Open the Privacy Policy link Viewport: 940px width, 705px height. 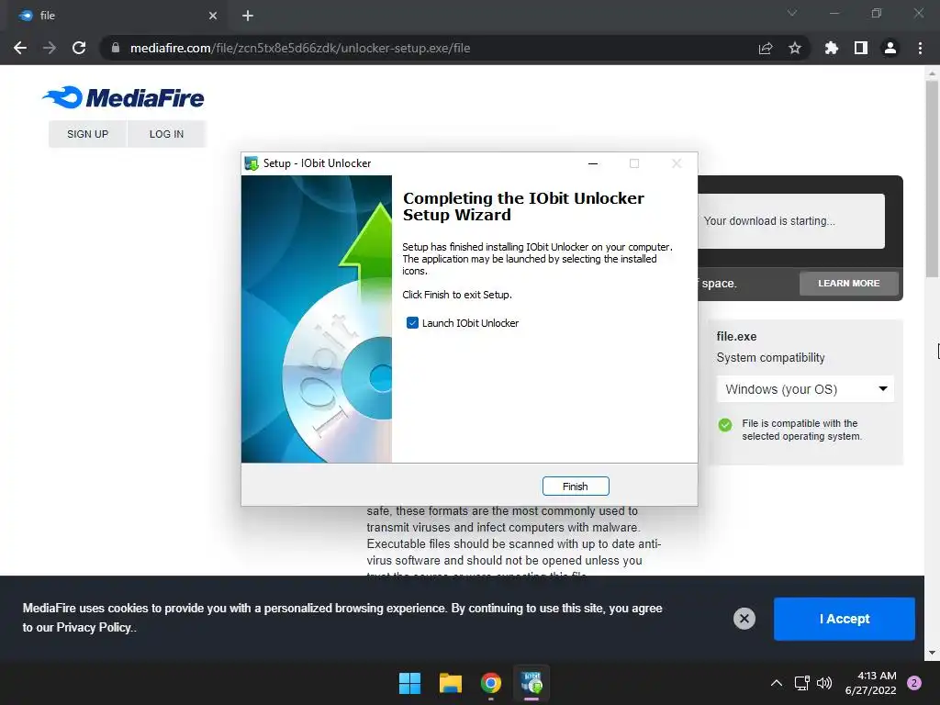click(x=95, y=627)
